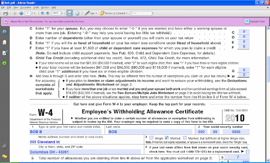Click the middle SSN field showing 00
The height and width of the screenshot is (163, 270).
[215, 132]
